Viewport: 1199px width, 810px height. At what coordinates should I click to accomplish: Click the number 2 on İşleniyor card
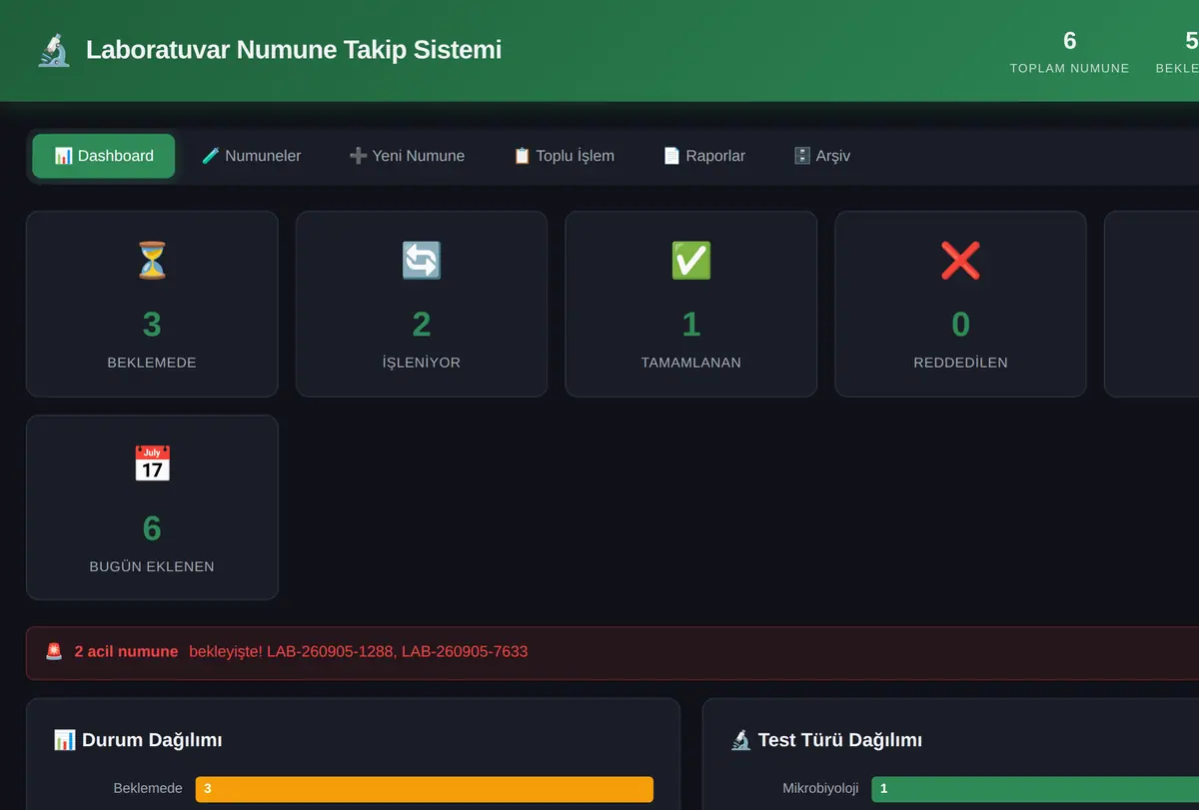click(x=422, y=324)
